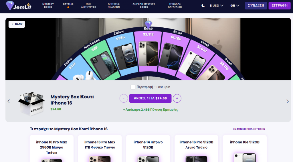Click the Back button with chevron
This screenshot has width=293, height=162.
pyautogui.click(x=17, y=24)
